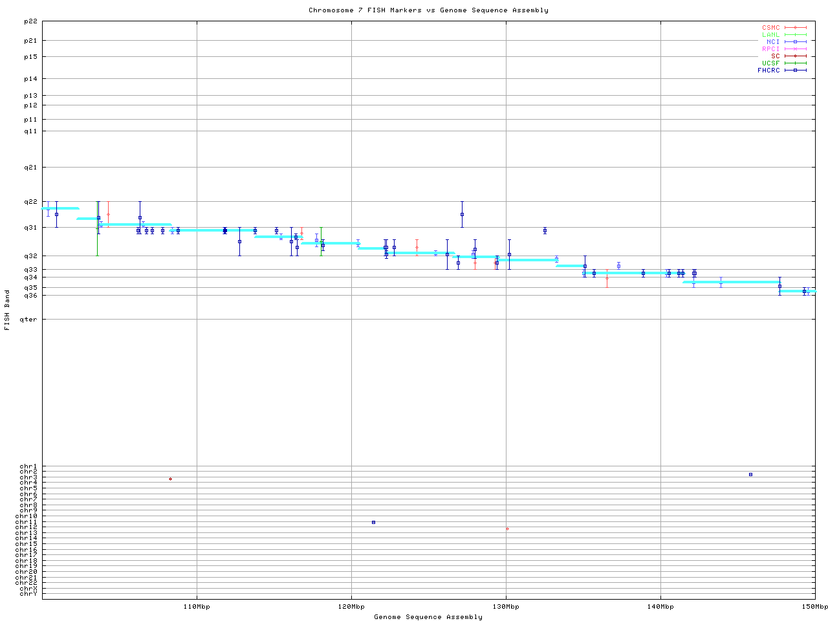
Task: Click the q21 label on the y-axis
Action: click(30, 168)
